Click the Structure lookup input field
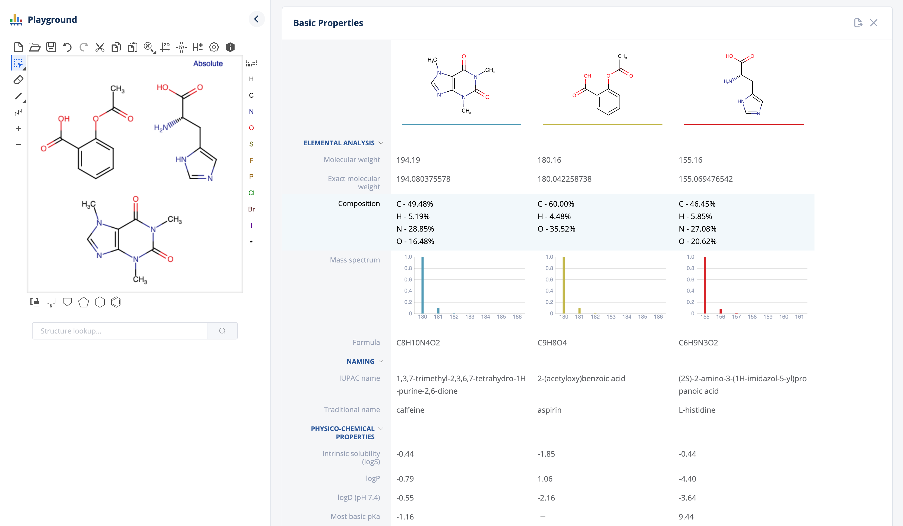Image resolution: width=903 pixels, height=526 pixels. tap(120, 331)
